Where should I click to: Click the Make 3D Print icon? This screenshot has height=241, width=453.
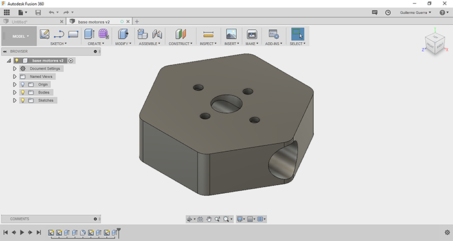[x=252, y=34]
